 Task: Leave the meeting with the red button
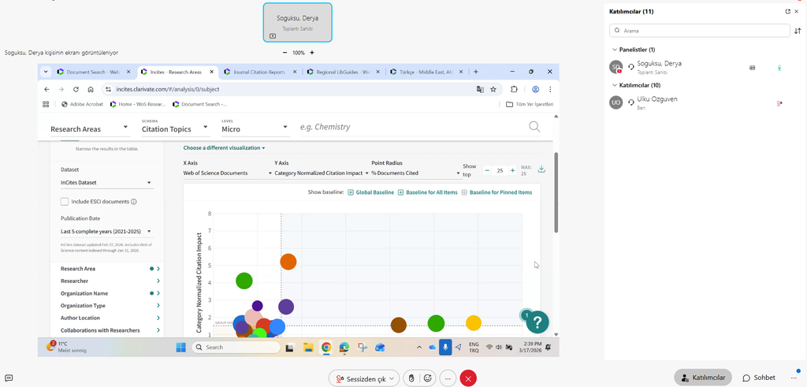(468, 378)
